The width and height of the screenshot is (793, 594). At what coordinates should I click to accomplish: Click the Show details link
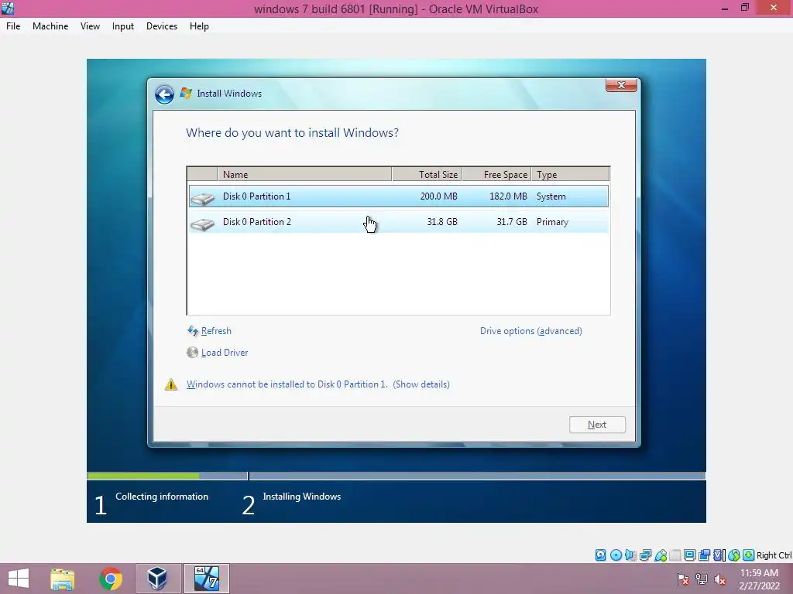tap(421, 384)
